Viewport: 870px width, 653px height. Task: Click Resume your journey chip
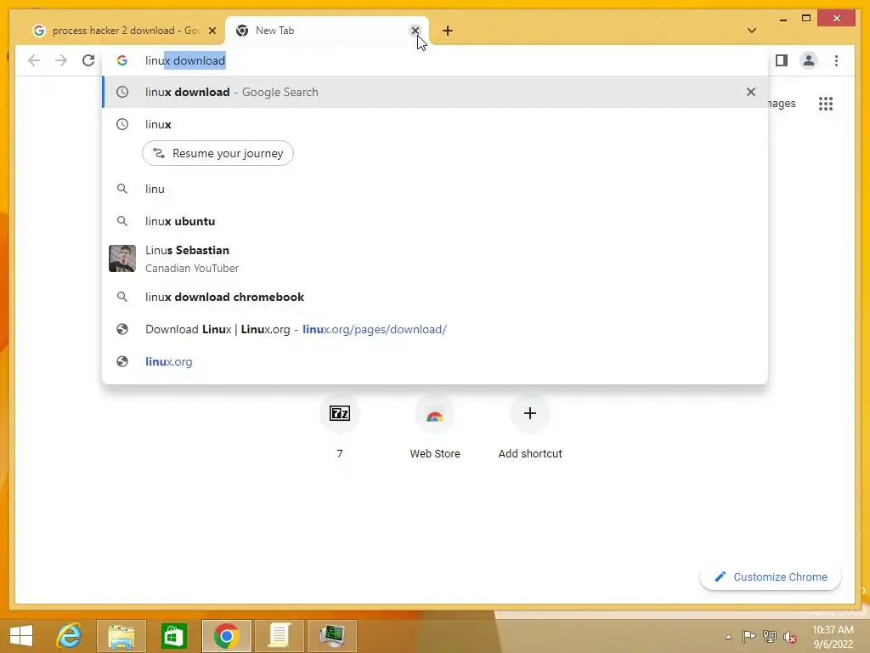217,153
